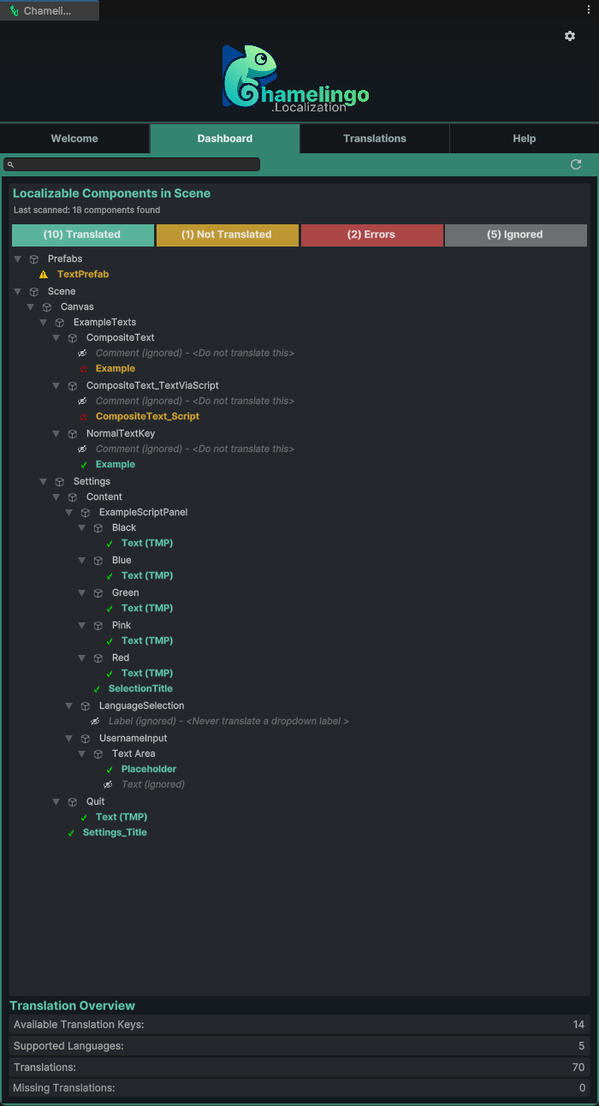Switch to the Translations tab
Screen dimensions: 599x1106
374,139
